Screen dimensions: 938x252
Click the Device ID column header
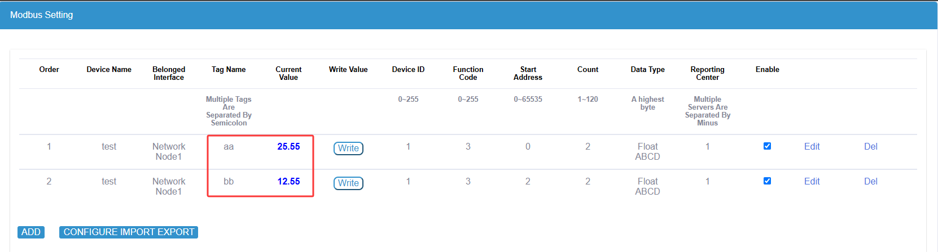pos(408,69)
